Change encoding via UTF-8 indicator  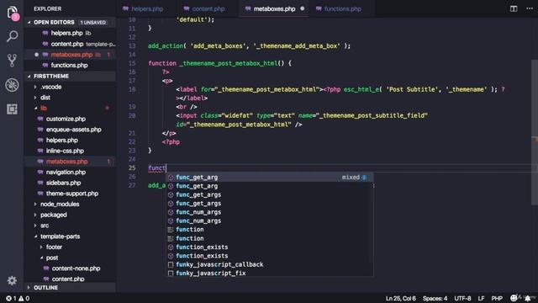point(462,299)
